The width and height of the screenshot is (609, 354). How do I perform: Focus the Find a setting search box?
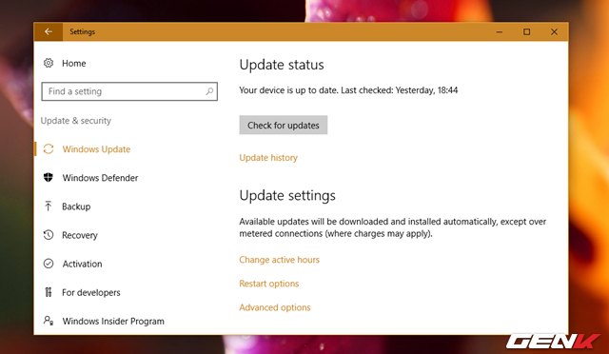[x=129, y=91]
